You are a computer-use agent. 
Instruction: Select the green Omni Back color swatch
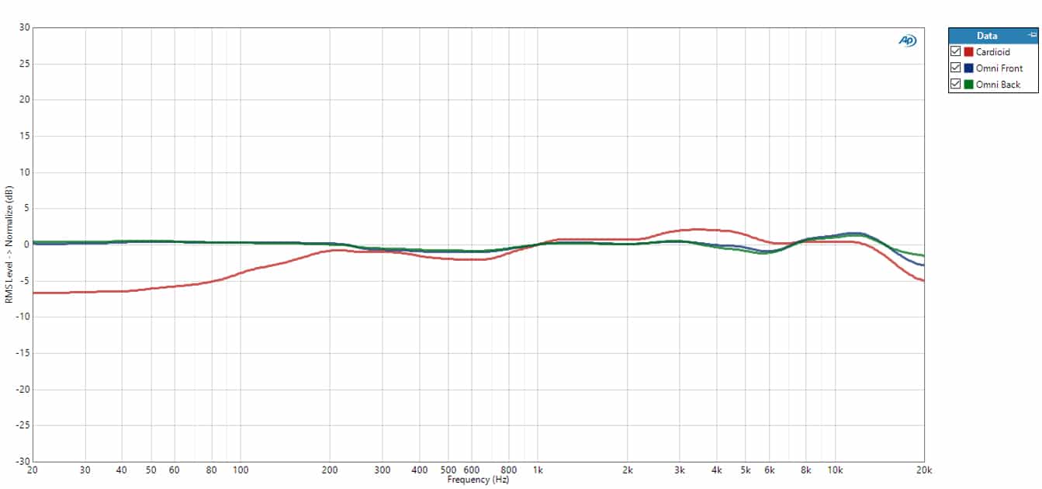pos(968,85)
